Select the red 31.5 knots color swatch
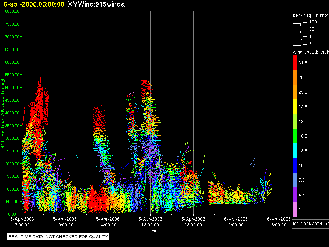The width and height of the screenshot is (329, 247). [294, 63]
